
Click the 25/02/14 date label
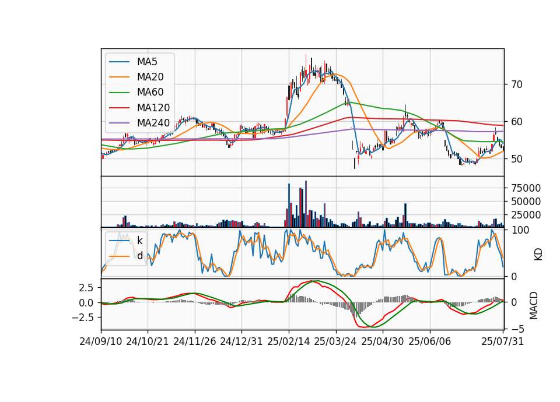(289, 341)
